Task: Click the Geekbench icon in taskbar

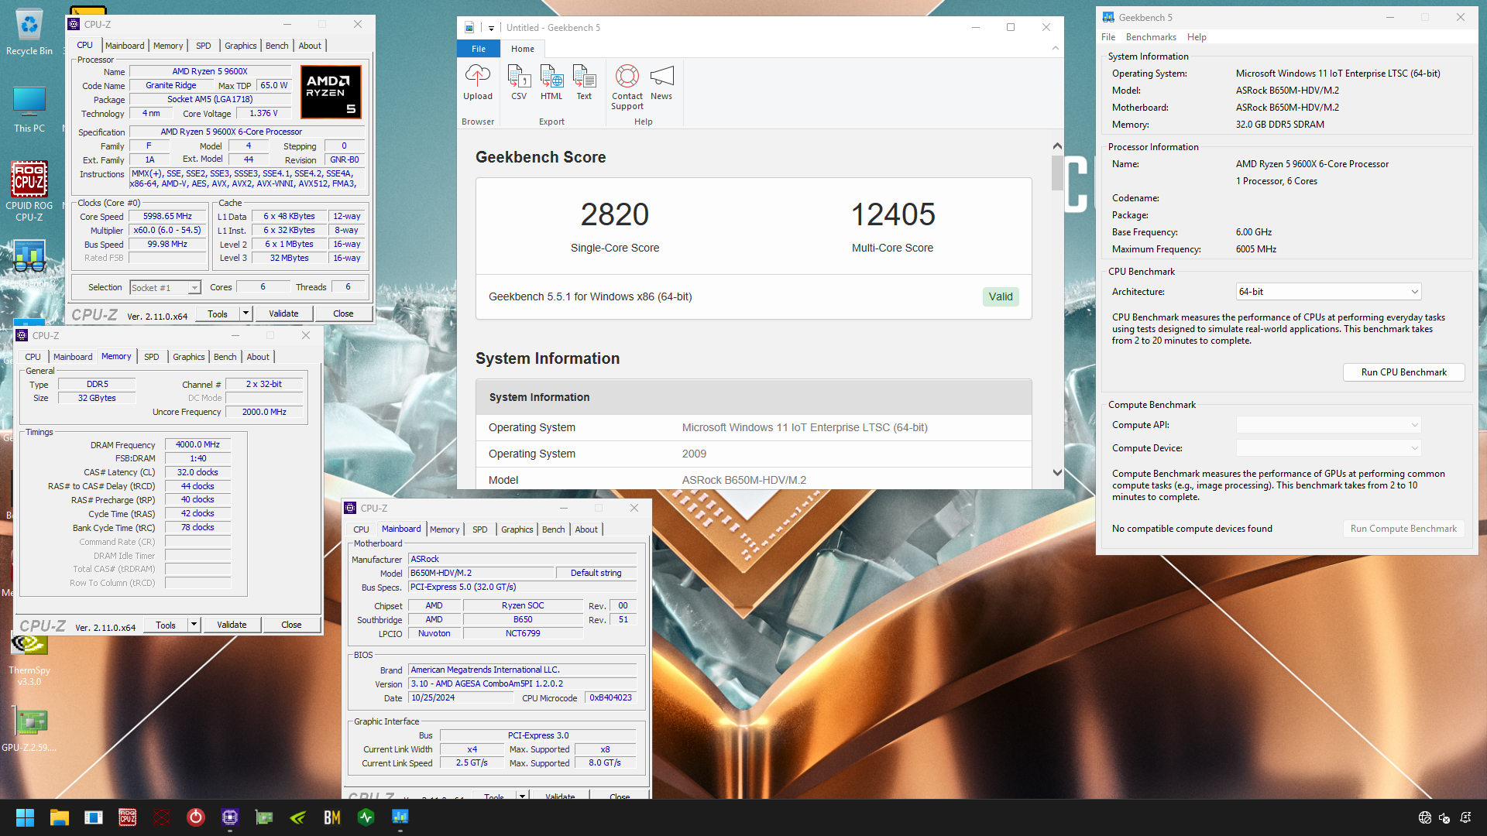Action: pyautogui.click(x=400, y=817)
